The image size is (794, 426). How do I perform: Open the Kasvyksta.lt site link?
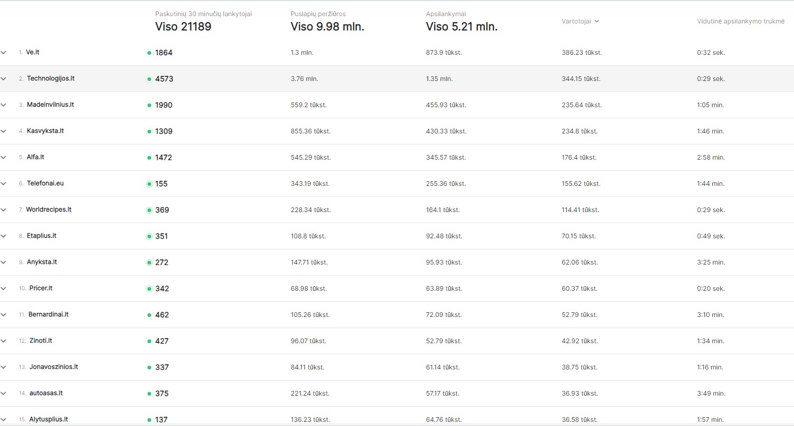[45, 131]
